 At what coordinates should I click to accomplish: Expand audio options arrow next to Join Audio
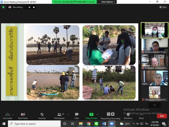(x=13, y=114)
